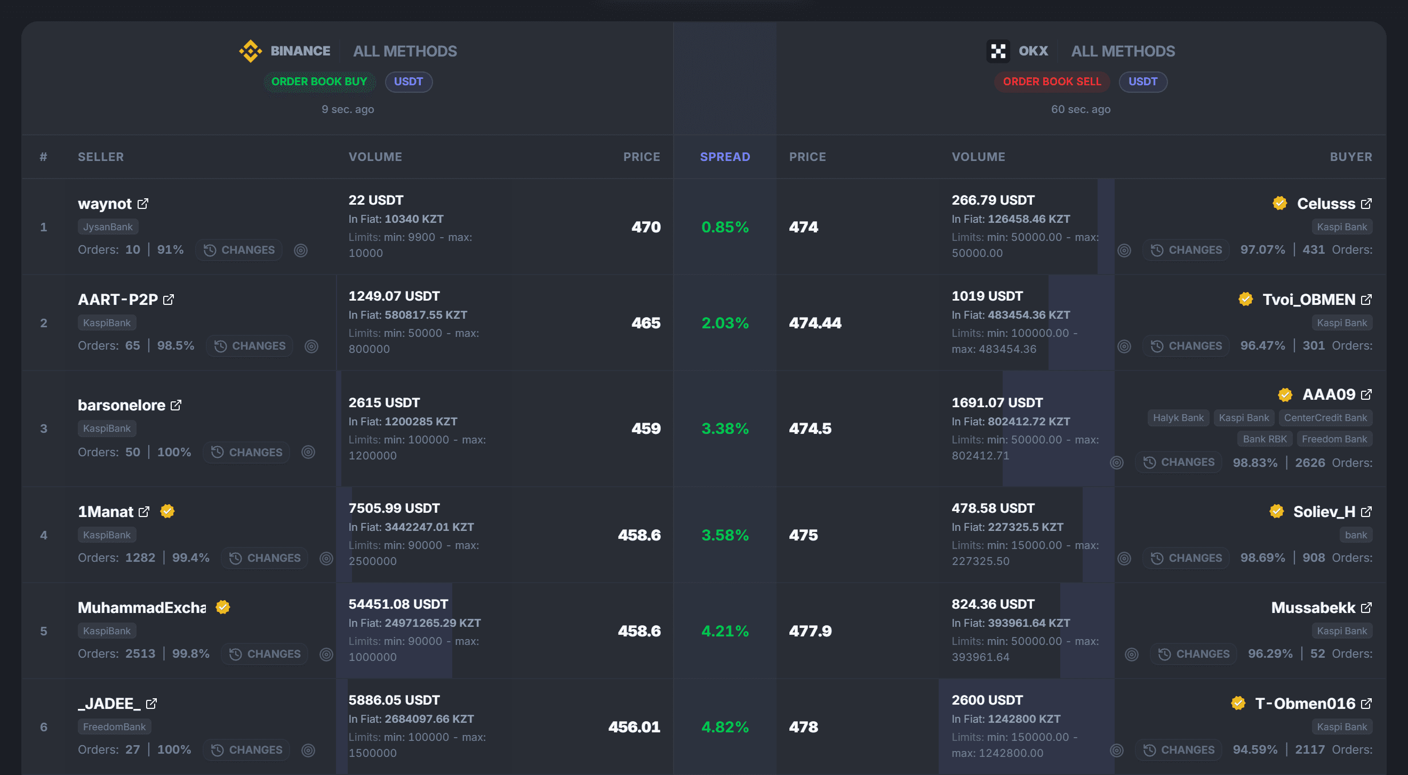
Task: Click the target icon in Tvoi_OBMEN row
Action: pos(1124,346)
